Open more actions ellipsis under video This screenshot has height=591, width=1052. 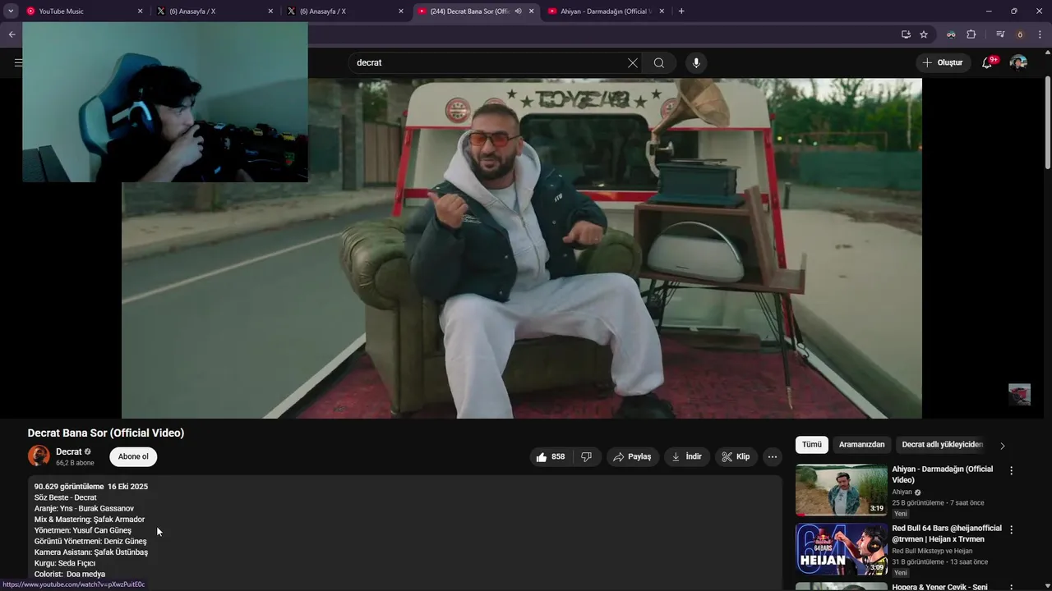pos(772,456)
